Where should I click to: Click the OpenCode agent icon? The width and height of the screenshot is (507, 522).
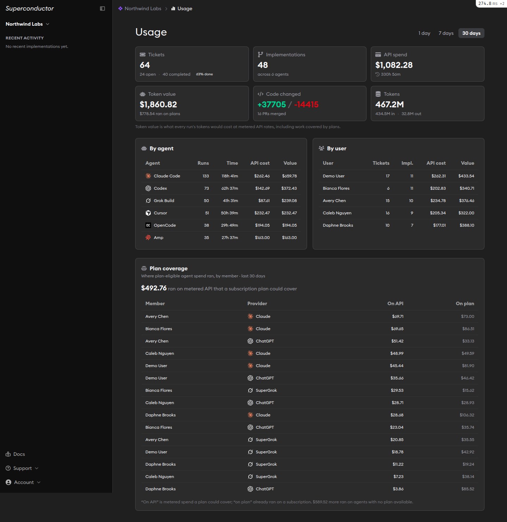(148, 225)
